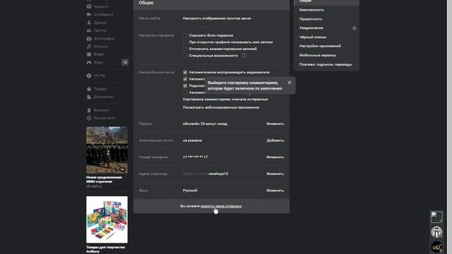
Task: Click the 12 badge next to Игры
Action: tap(125, 62)
